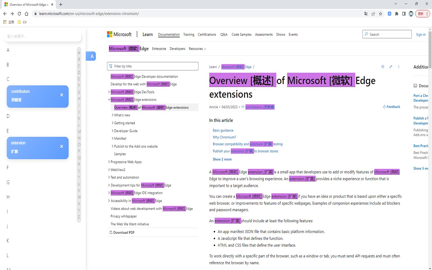Click the add to collection plus icon
This screenshot has height=270, width=432.
tap(383, 67)
